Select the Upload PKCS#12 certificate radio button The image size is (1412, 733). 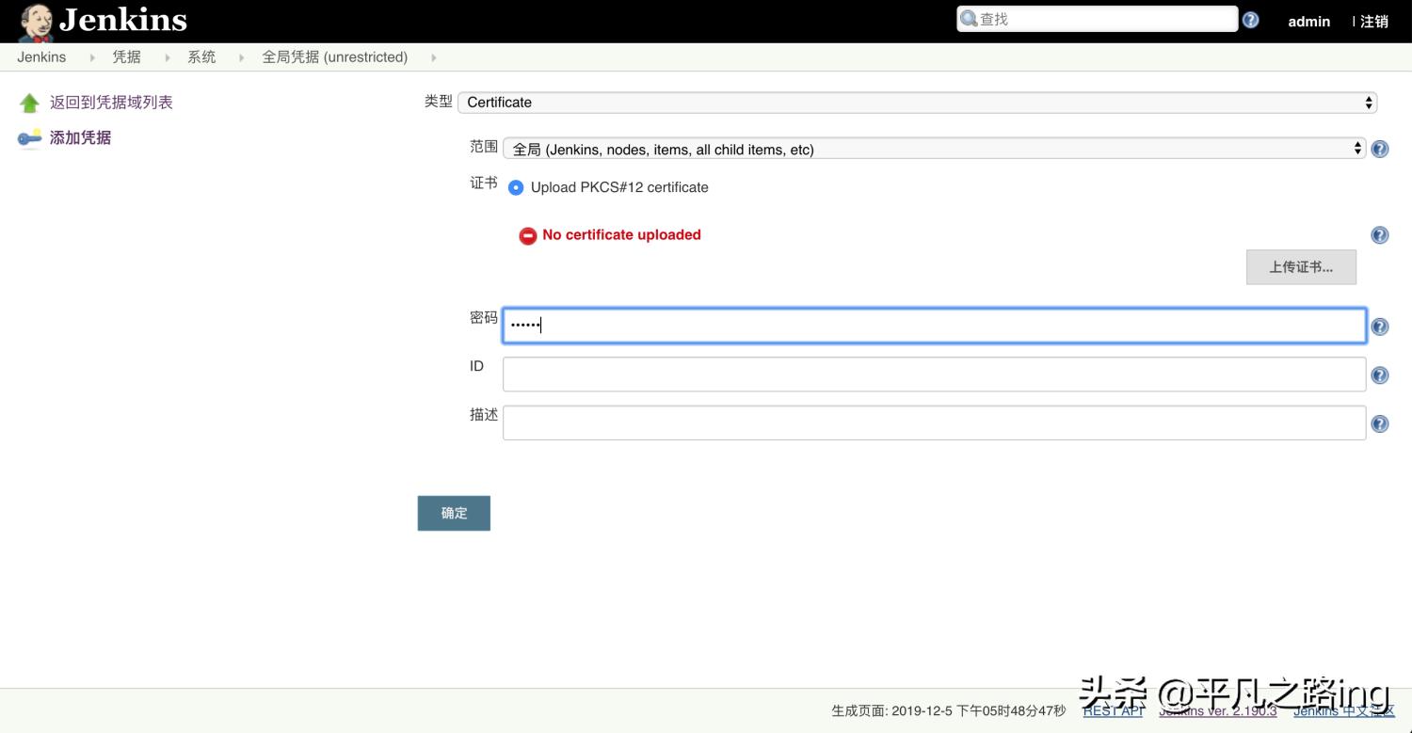[x=516, y=187]
